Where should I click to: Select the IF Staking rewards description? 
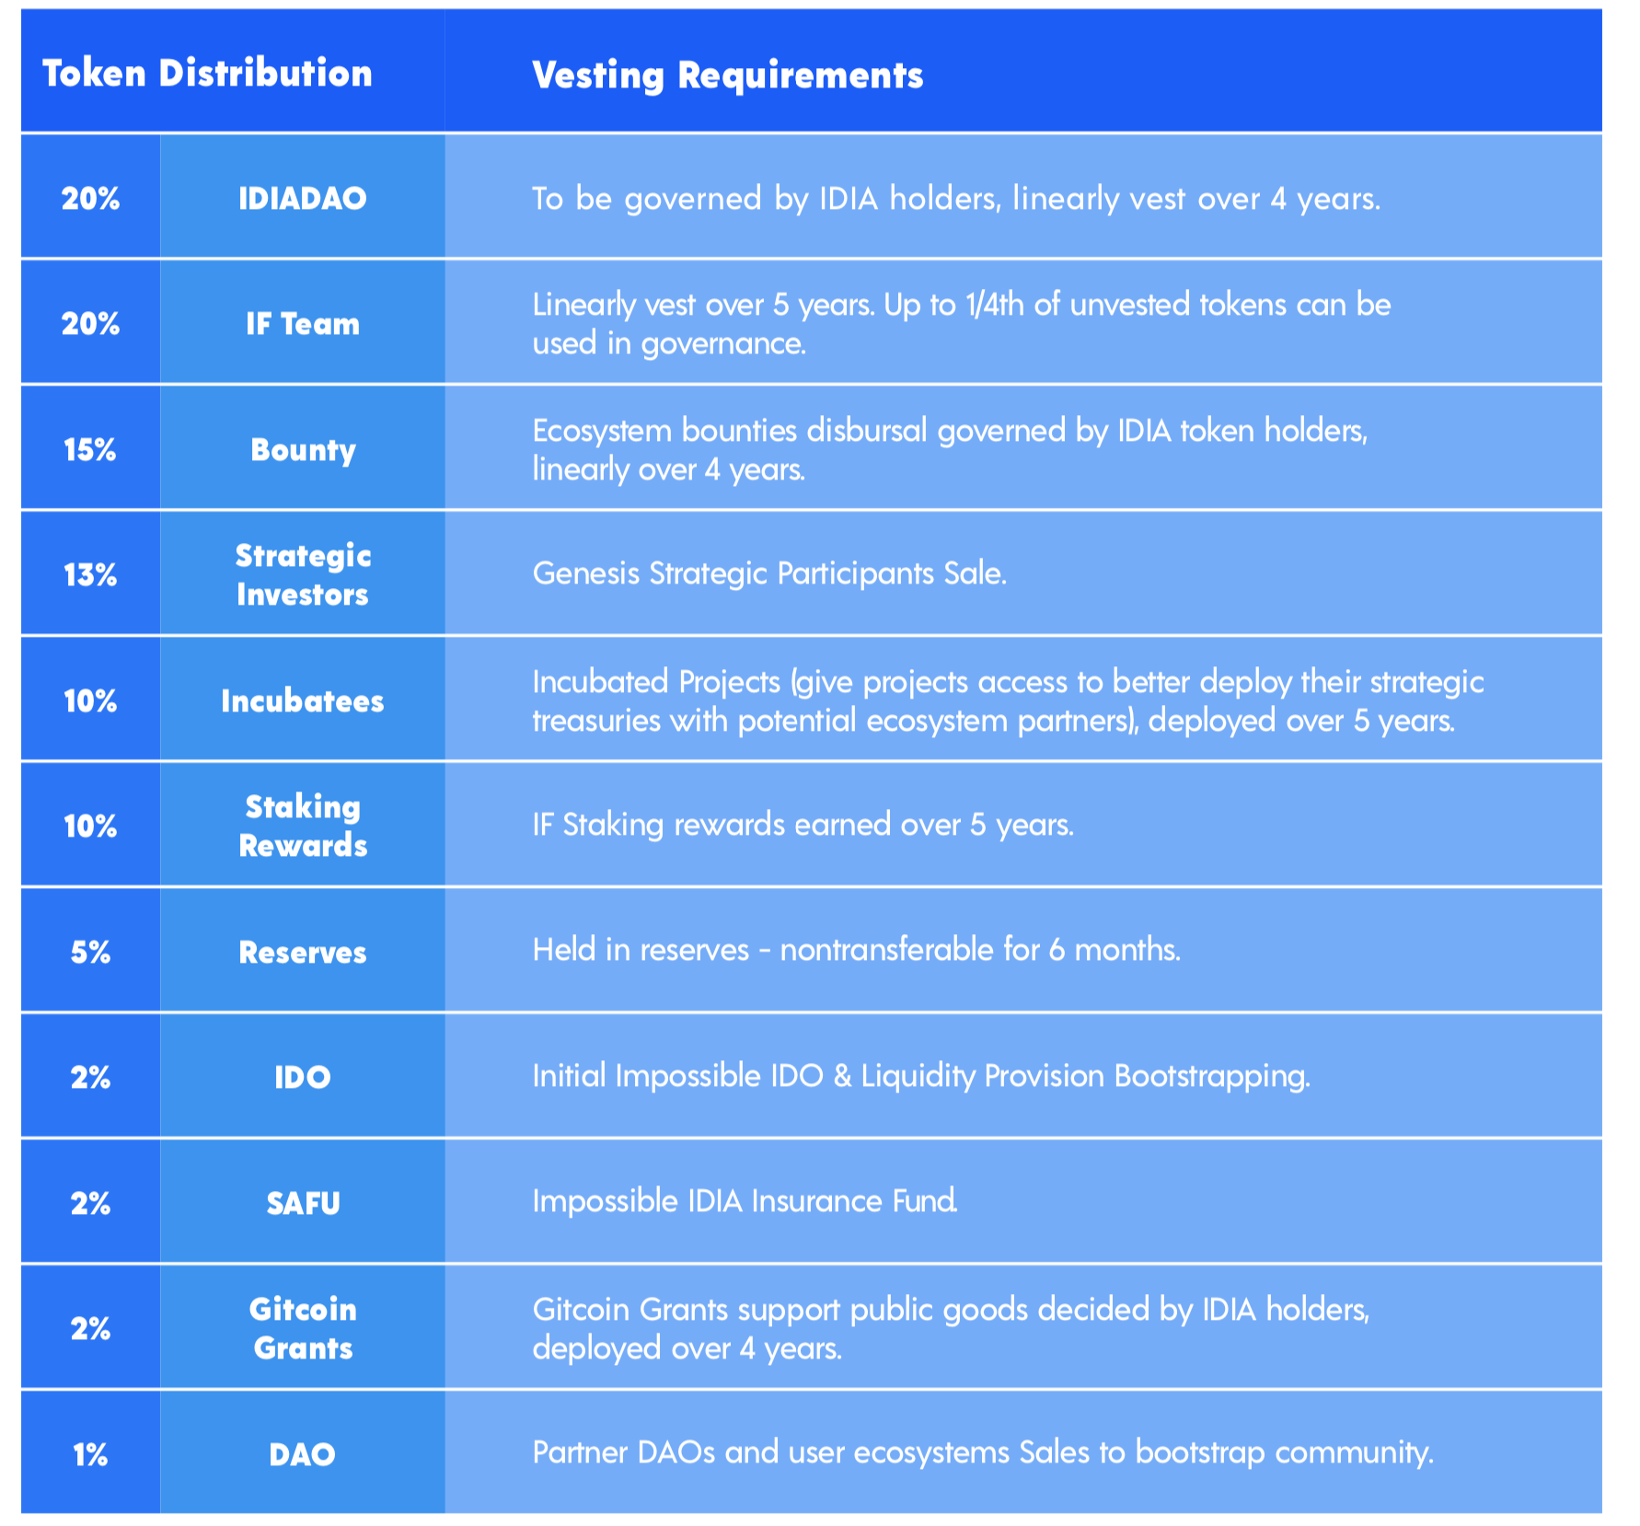[803, 825]
